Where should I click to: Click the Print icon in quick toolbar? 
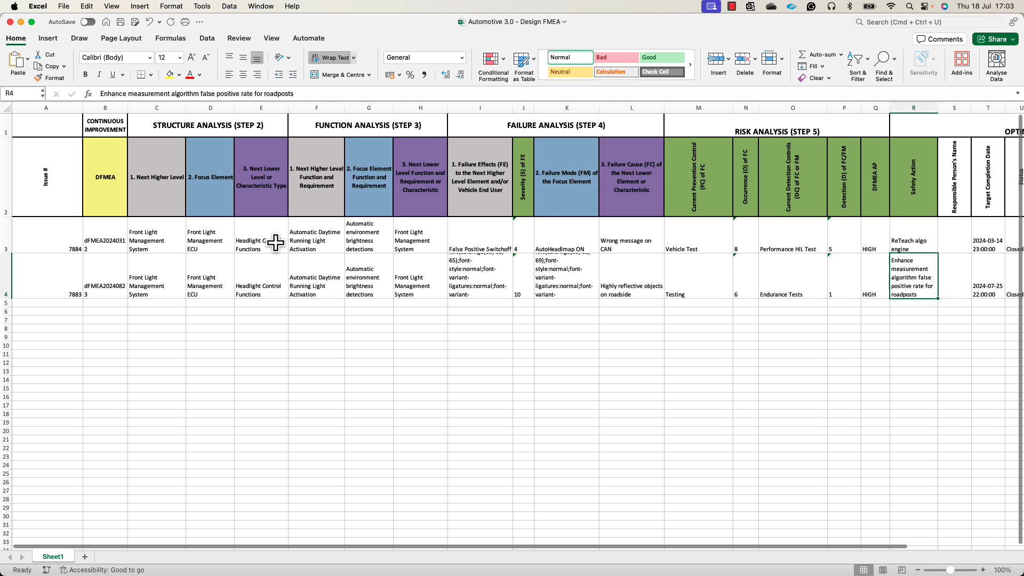point(185,22)
